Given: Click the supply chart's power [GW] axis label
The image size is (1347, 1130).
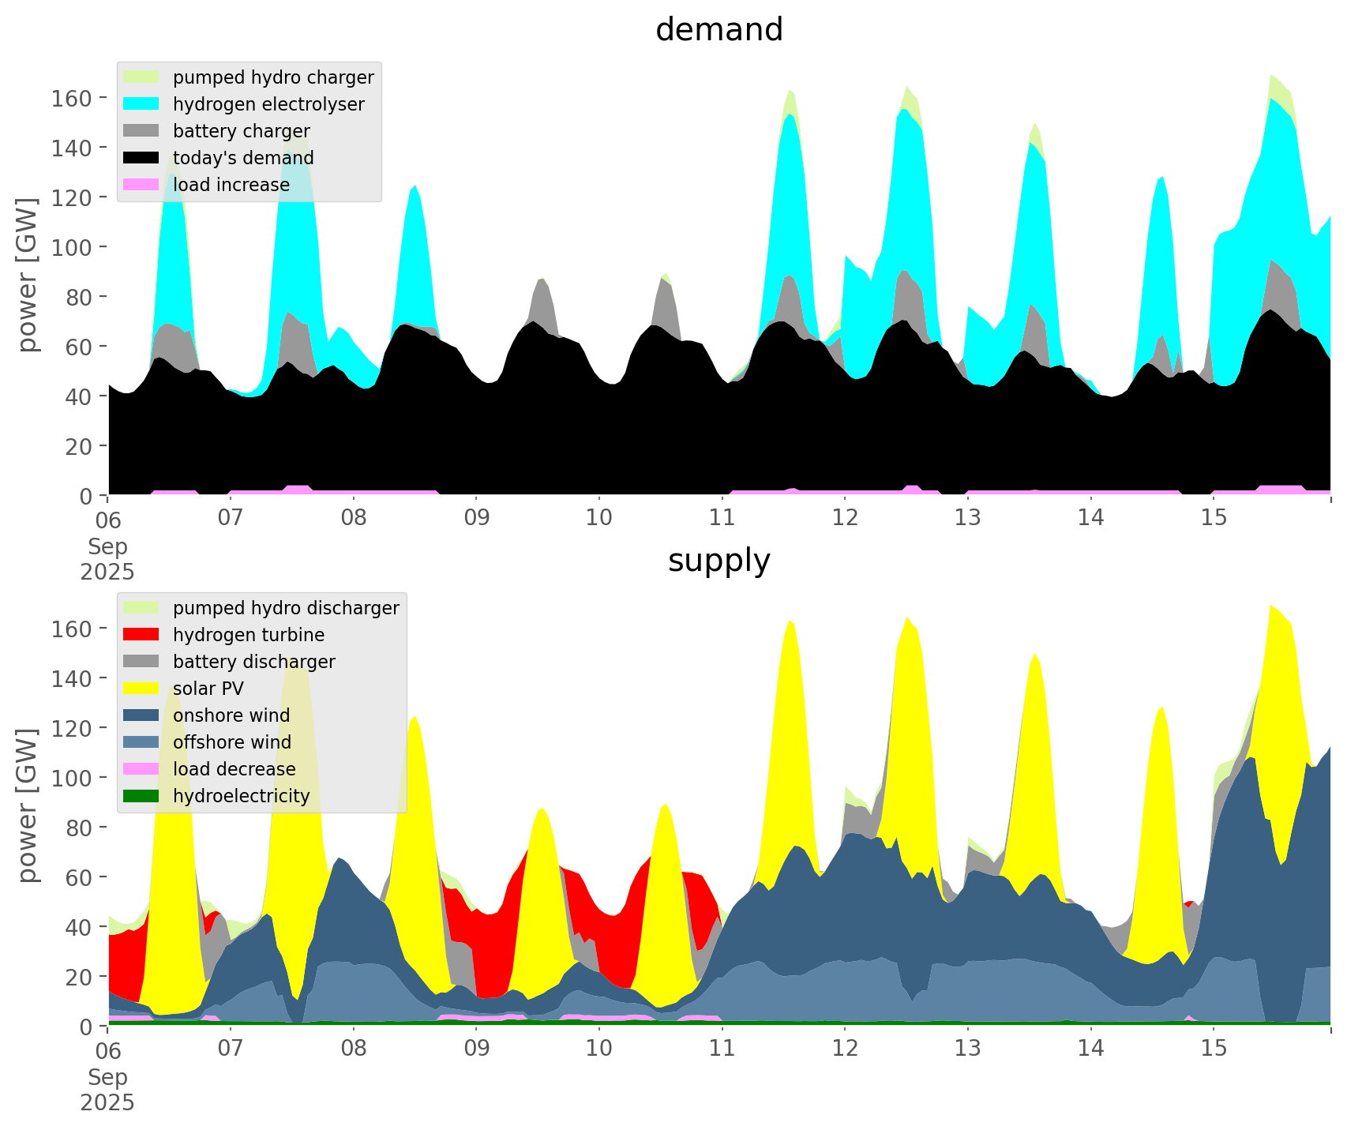Looking at the screenshot, I should [28, 805].
